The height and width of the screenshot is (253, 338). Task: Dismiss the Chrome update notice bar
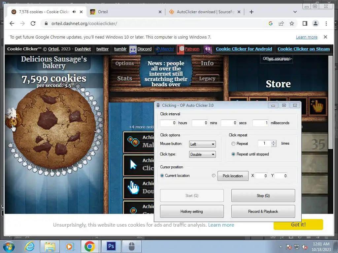point(325,37)
